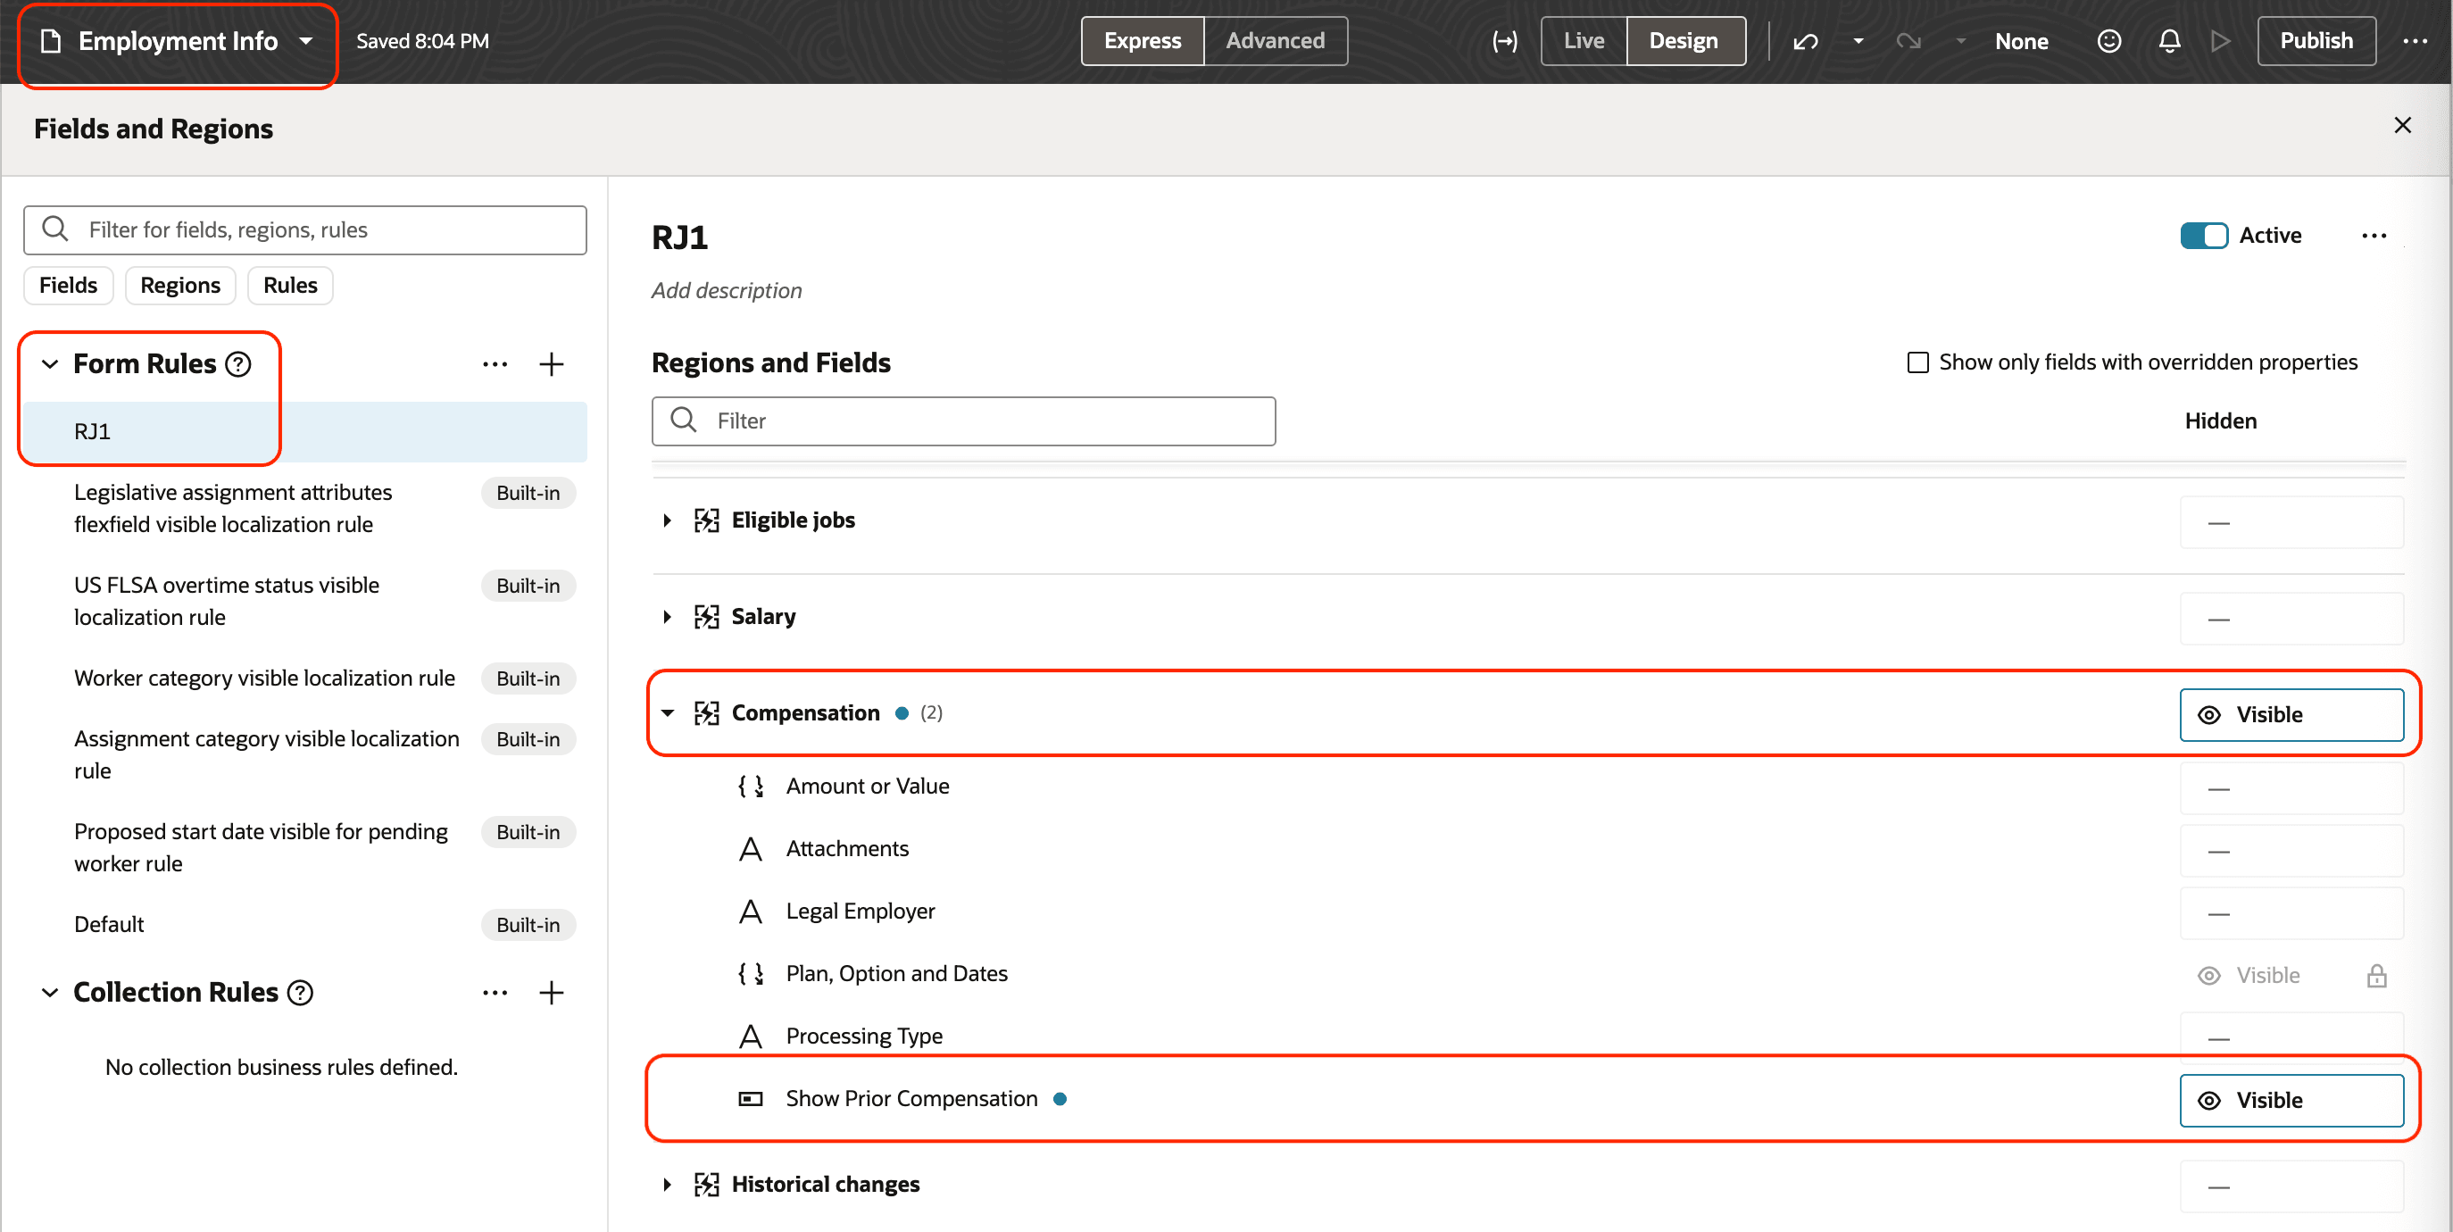Check Show only fields with overridden properties
The width and height of the screenshot is (2453, 1232).
pyautogui.click(x=1917, y=362)
